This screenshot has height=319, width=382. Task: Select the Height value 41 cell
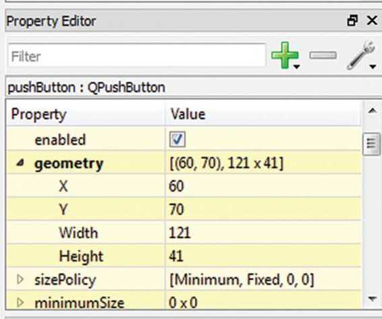click(x=263, y=256)
